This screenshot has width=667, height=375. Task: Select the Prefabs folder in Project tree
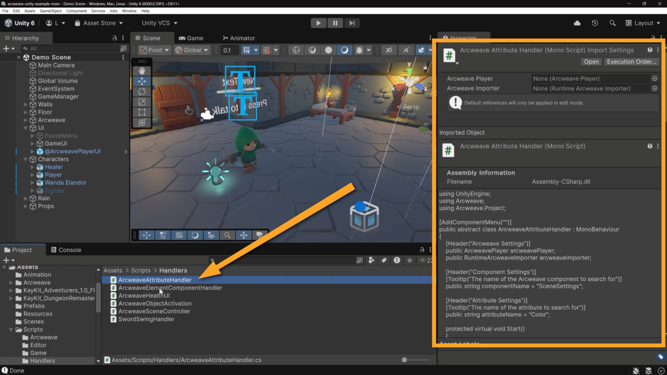[x=34, y=306]
